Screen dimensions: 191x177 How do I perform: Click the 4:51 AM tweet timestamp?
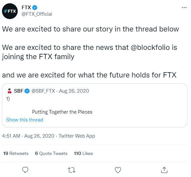point(11,136)
